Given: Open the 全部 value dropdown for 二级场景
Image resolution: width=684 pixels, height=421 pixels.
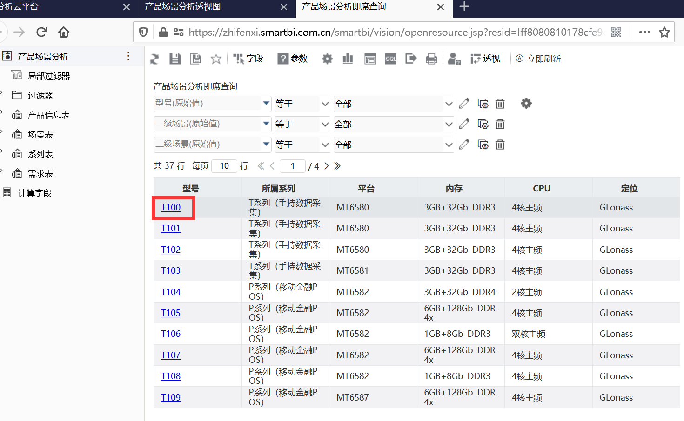Looking at the screenshot, I should [x=394, y=145].
